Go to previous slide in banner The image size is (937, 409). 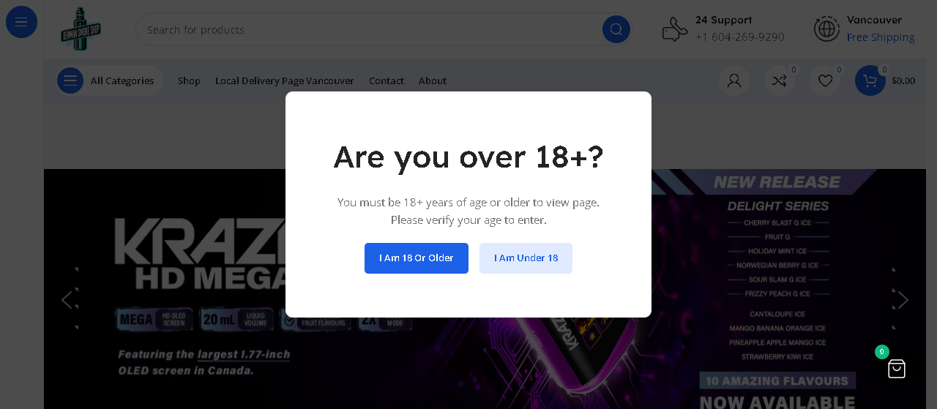click(x=68, y=299)
